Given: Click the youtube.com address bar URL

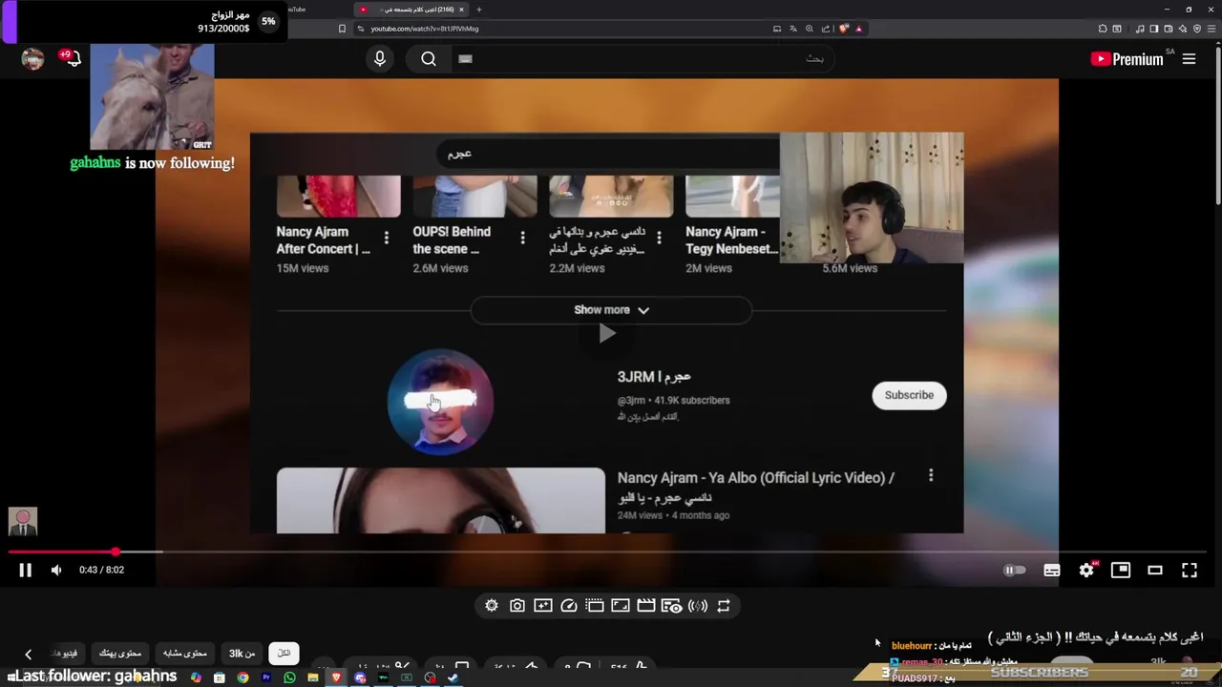Looking at the screenshot, I should coord(425,29).
